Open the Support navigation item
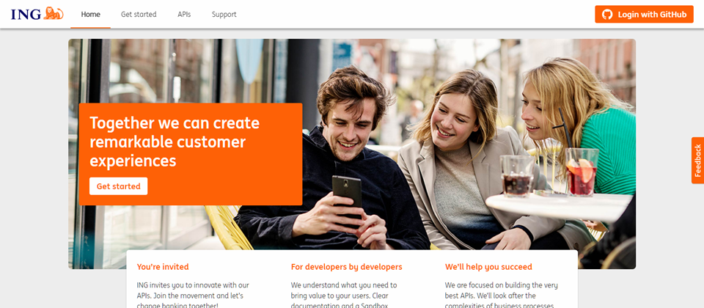The height and width of the screenshot is (308, 704). tap(224, 15)
